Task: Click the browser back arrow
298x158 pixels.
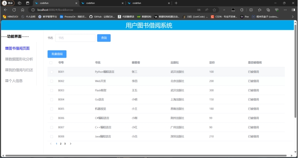Action: pos(5,10)
